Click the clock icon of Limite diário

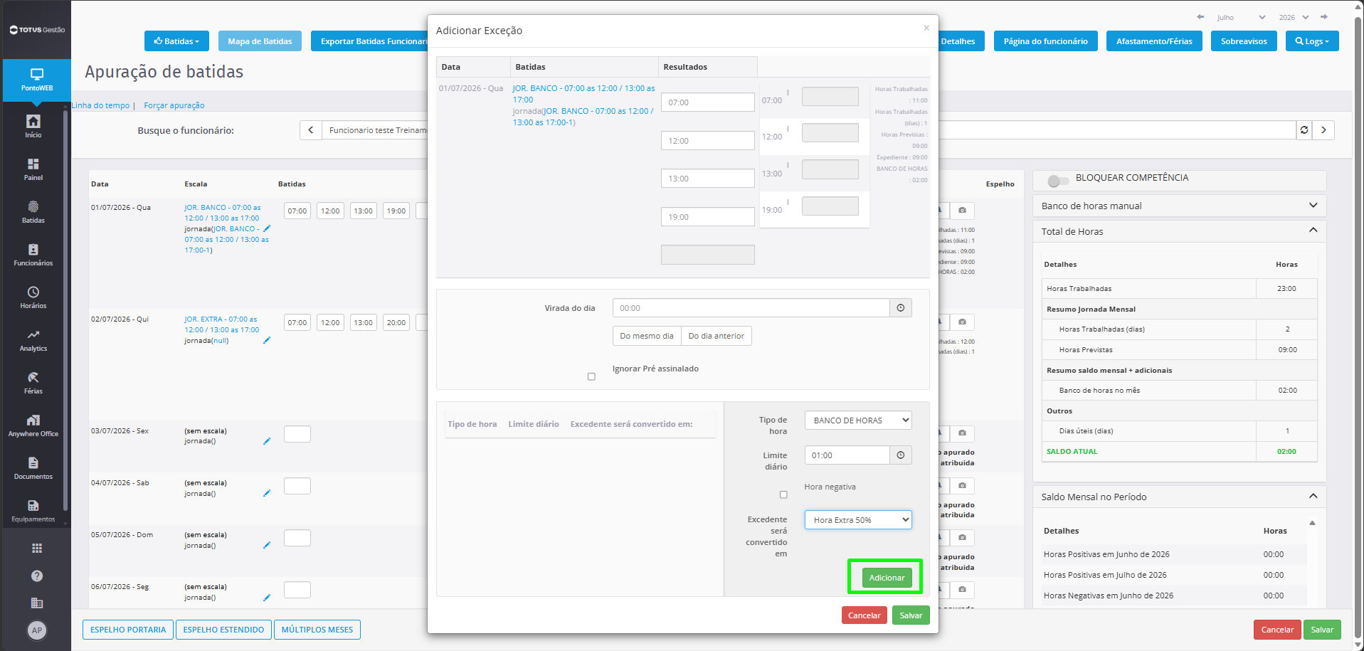click(901, 455)
